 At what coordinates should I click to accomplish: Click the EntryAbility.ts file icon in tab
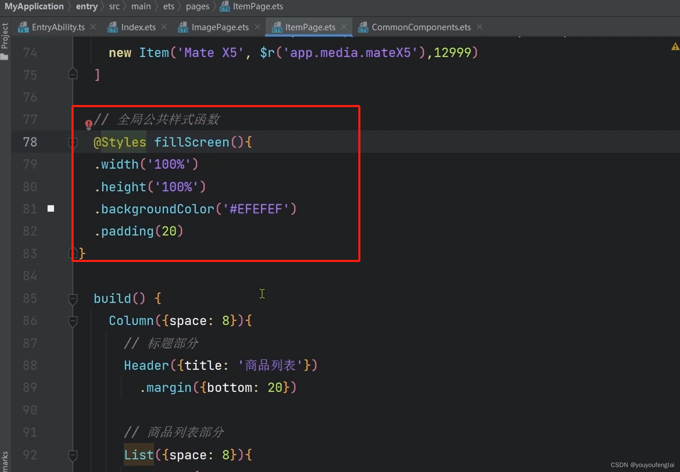(x=23, y=27)
